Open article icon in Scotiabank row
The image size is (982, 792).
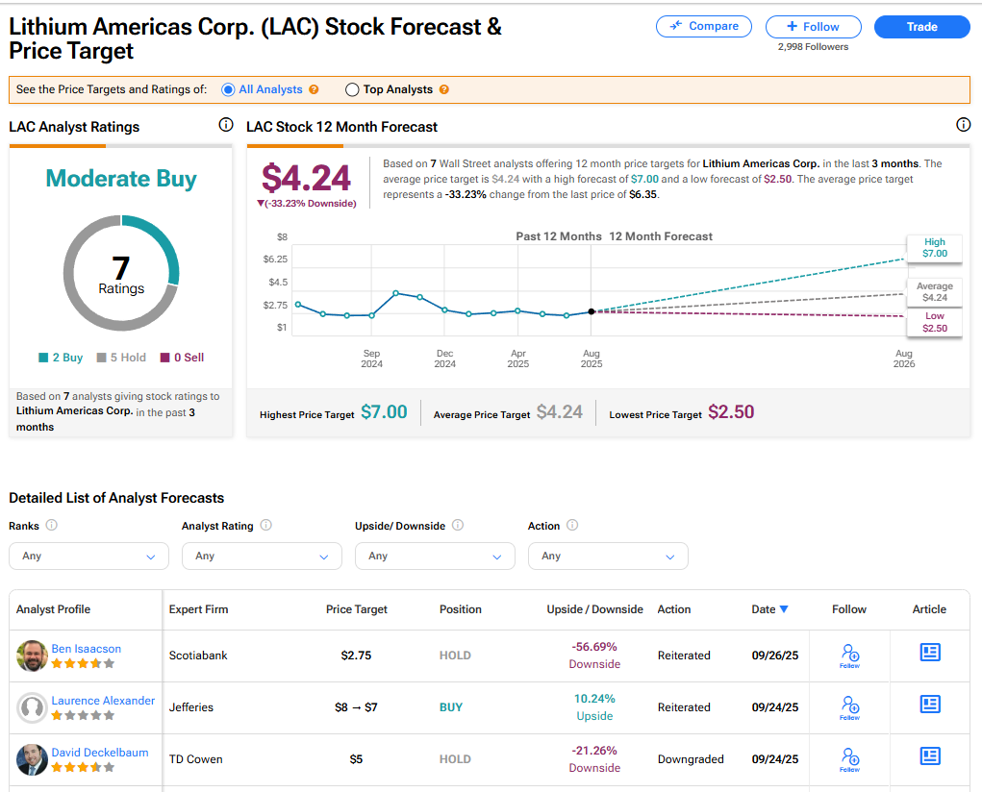tap(930, 653)
